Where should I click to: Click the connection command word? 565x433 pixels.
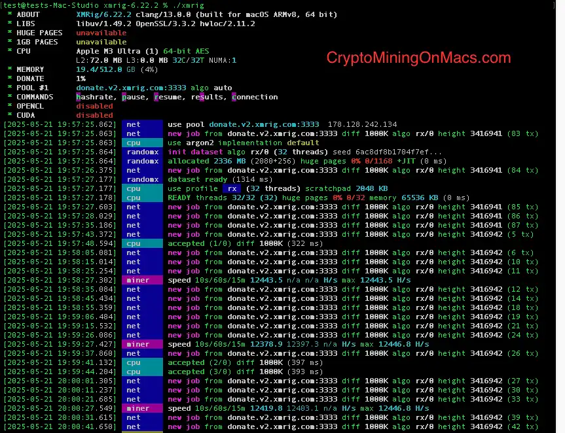click(x=255, y=97)
